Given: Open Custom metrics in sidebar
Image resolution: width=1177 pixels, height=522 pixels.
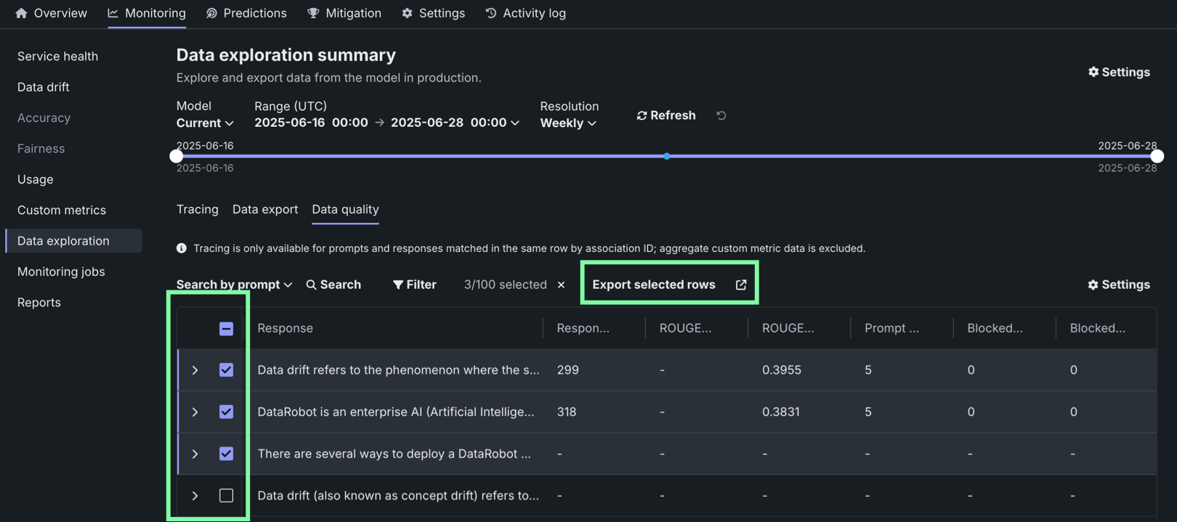Looking at the screenshot, I should point(62,210).
